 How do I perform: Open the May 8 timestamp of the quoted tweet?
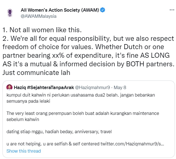coord(120,87)
